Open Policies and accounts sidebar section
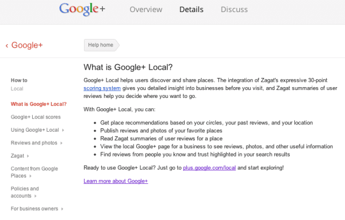The width and height of the screenshot is (345, 220). [25, 192]
